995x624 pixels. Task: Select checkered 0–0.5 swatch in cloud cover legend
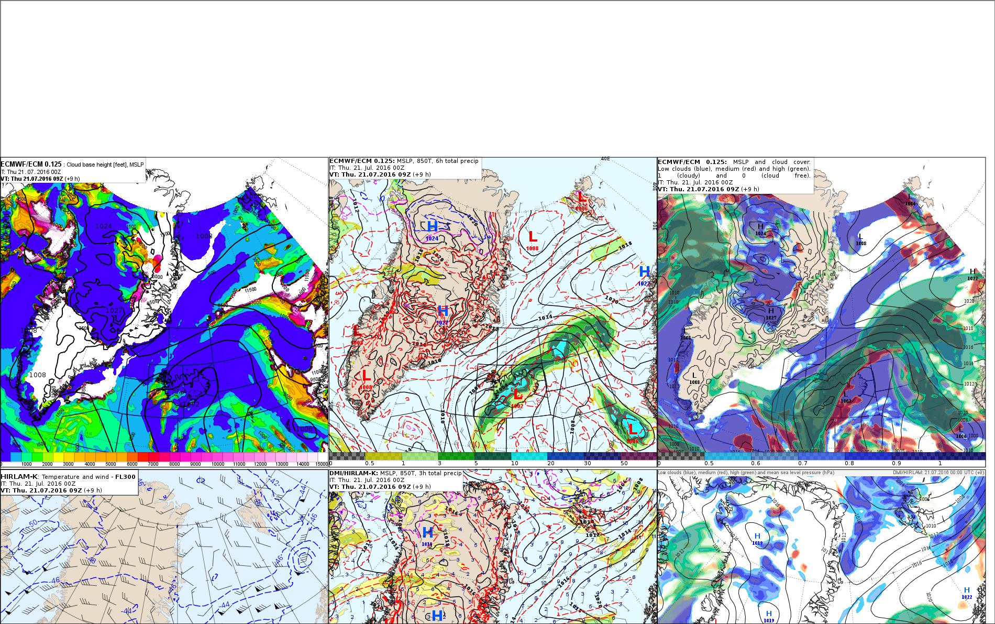(x=681, y=456)
